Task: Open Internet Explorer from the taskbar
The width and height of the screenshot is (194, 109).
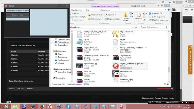Action: click(x=6, y=106)
